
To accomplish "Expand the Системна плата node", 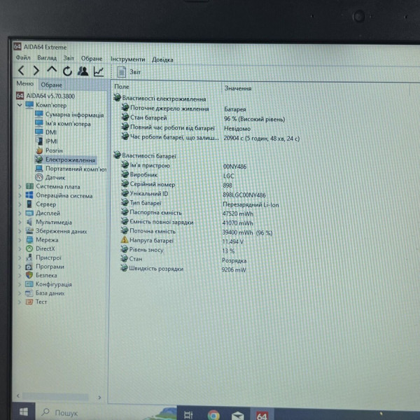I will pyautogui.click(x=20, y=186).
